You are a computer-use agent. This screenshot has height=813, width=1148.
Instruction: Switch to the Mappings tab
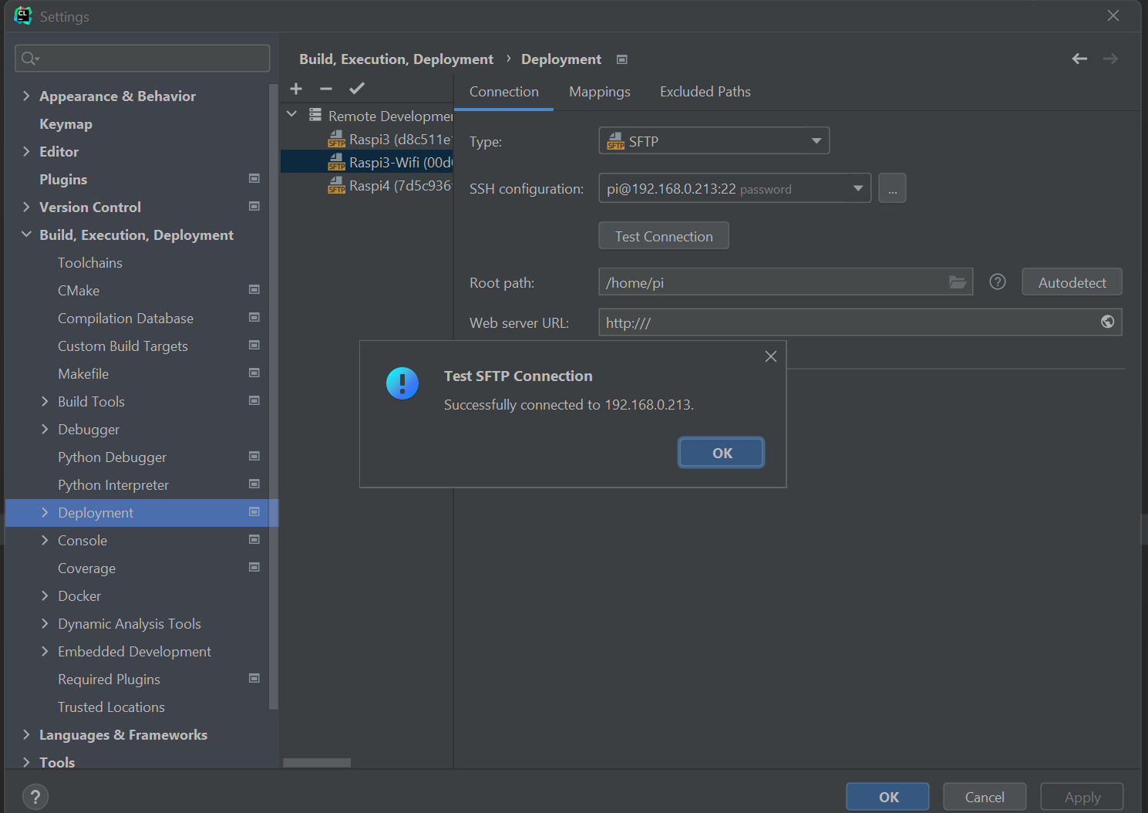600,92
